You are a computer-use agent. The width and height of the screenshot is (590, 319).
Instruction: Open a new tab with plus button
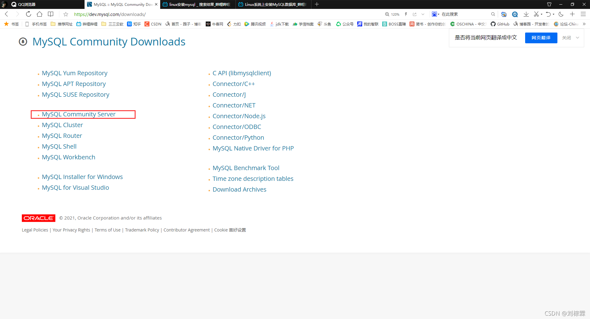(317, 4)
